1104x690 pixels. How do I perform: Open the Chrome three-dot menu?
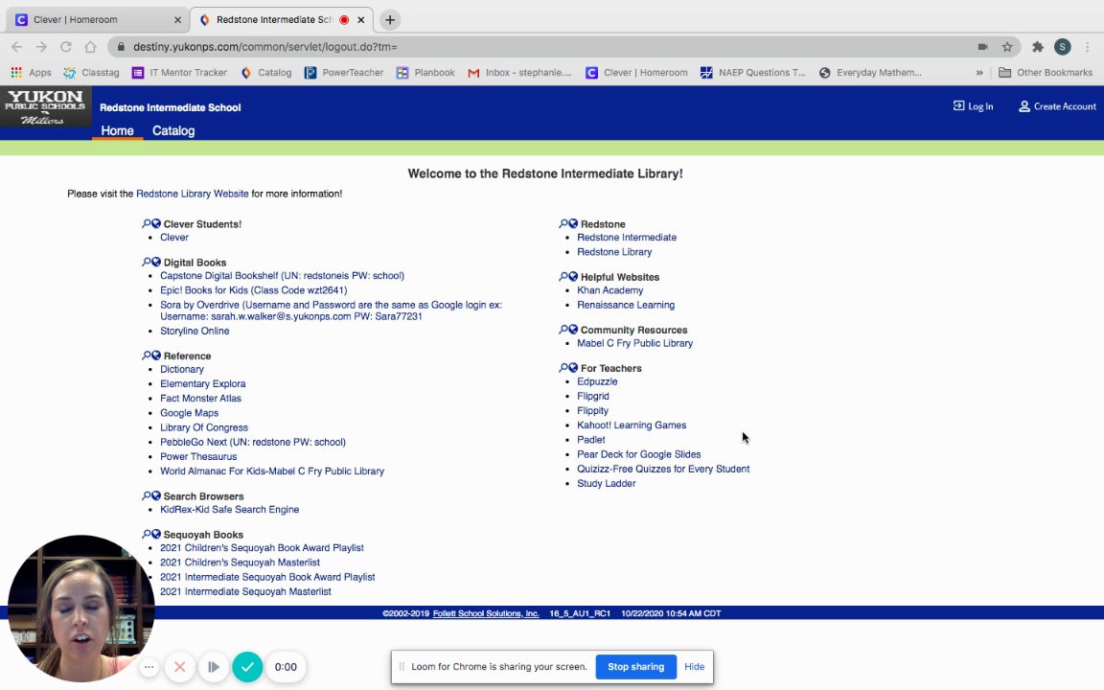point(1087,46)
